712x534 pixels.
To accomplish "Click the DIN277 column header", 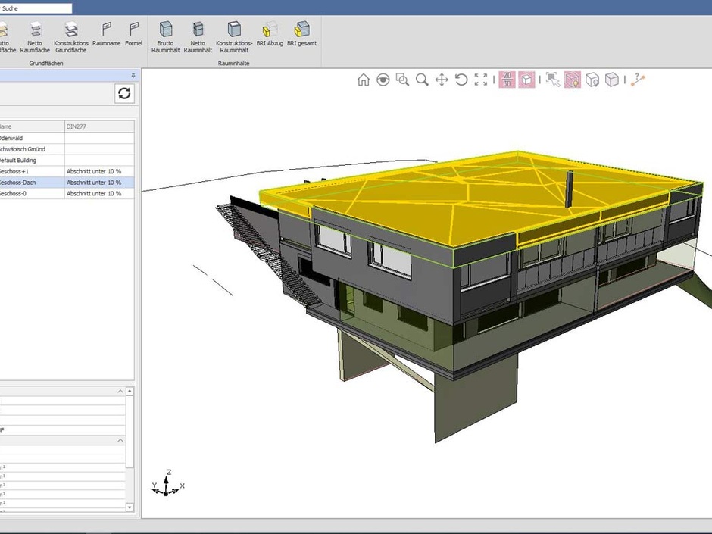I will click(x=99, y=126).
